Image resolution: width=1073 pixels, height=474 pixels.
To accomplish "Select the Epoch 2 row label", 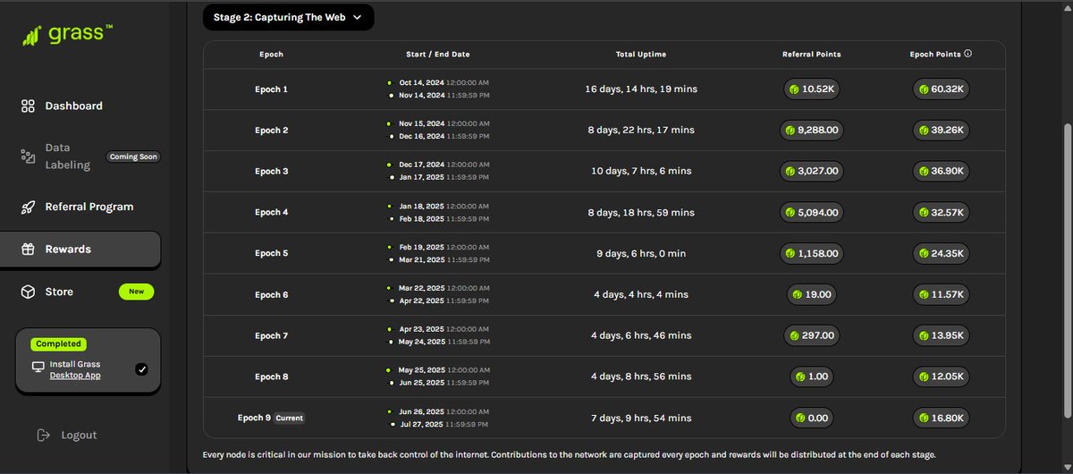I will point(272,131).
